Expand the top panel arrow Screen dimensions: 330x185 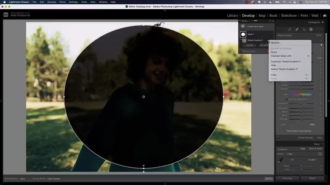(165, 10)
